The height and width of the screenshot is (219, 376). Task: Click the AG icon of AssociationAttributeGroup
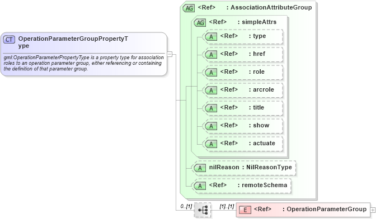[x=189, y=8]
